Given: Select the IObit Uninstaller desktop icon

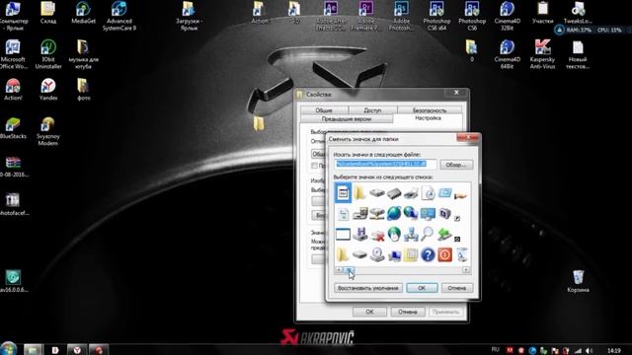Looking at the screenshot, I should [48, 55].
